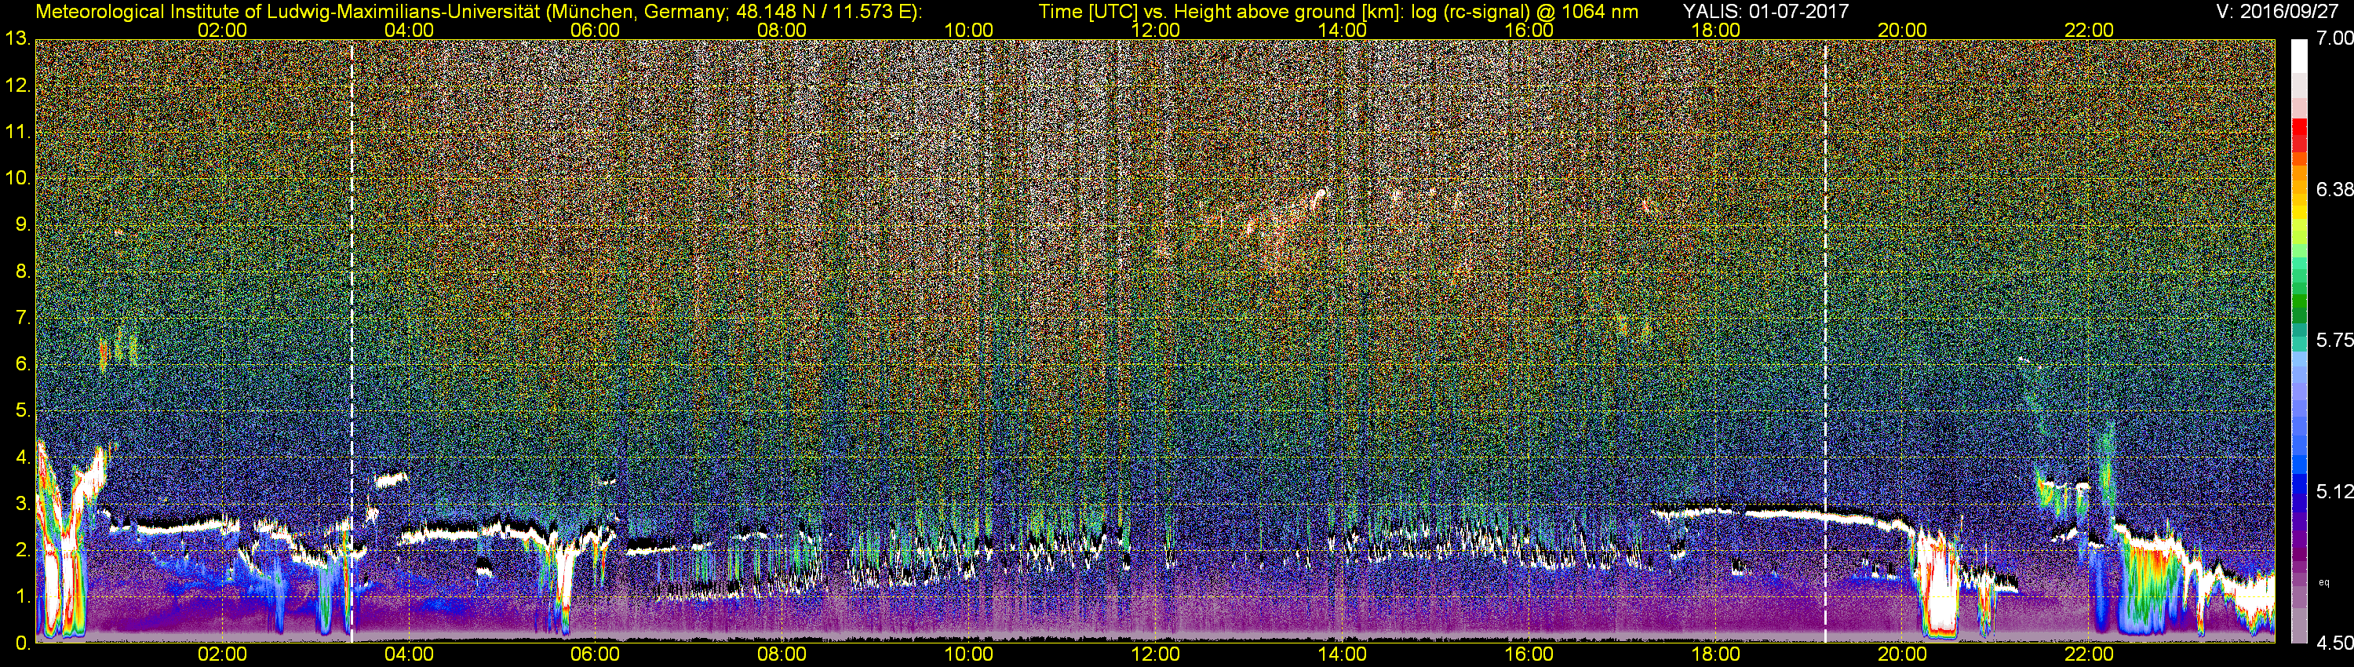Image resolution: width=2354 pixels, height=667 pixels.
Task: Click the height axis label 13
Action: pyautogui.click(x=17, y=39)
